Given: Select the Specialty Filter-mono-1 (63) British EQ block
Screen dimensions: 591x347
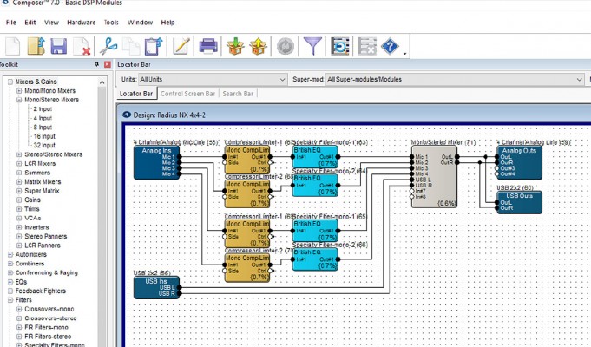Looking at the screenshot, I should (x=315, y=157).
